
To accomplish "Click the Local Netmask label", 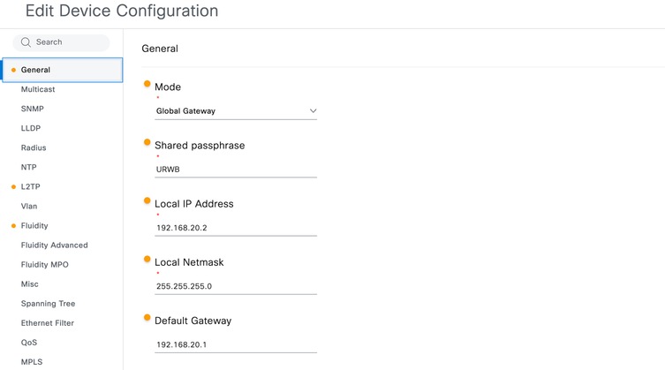I will [x=189, y=262].
